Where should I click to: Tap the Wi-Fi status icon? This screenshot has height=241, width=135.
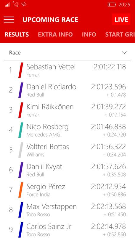click(x=16, y=4)
